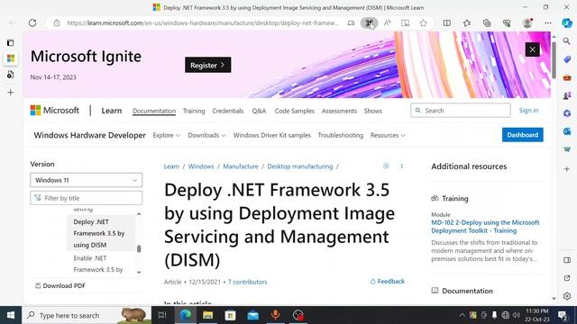
Task: Open the Learn home link
Action: pyautogui.click(x=112, y=111)
